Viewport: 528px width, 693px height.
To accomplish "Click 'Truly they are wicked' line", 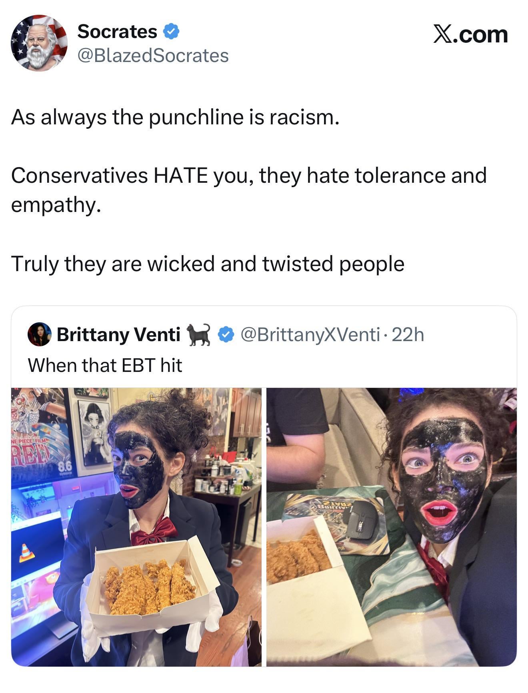I will [208, 264].
